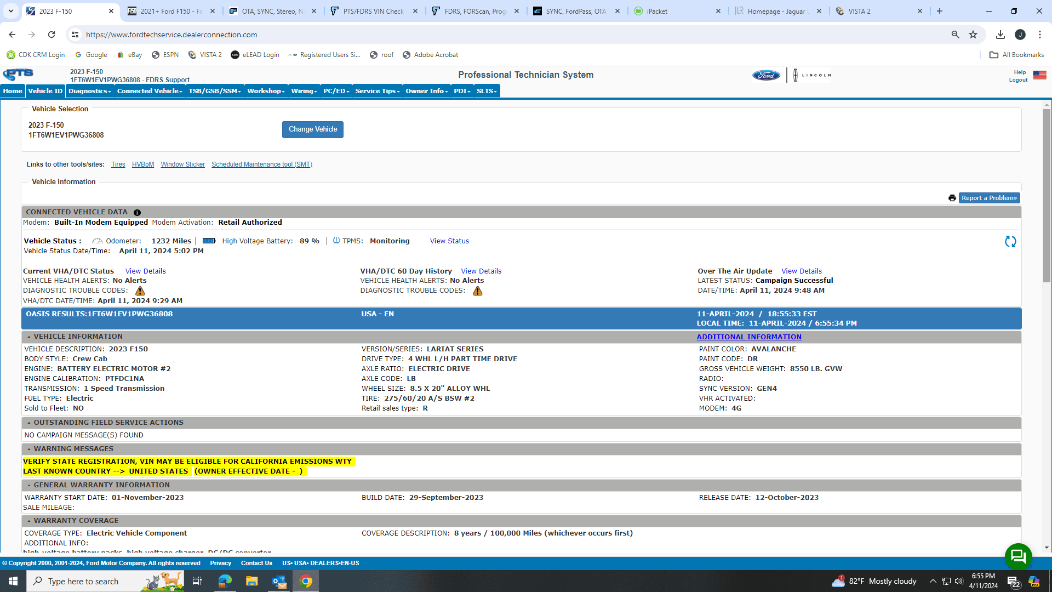Screen dimensions: 1052x592
Task: Click the Logout link
Action: coord(1018,80)
